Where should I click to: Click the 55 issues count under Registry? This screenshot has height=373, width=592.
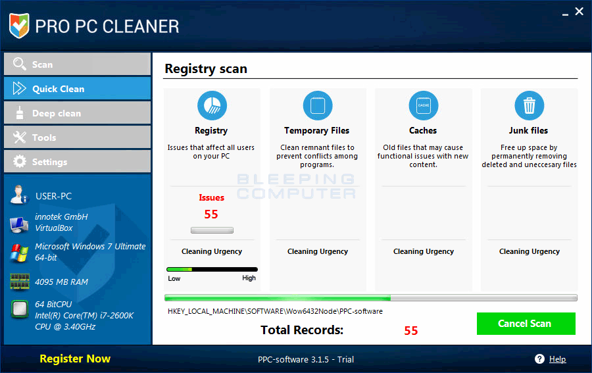(211, 214)
